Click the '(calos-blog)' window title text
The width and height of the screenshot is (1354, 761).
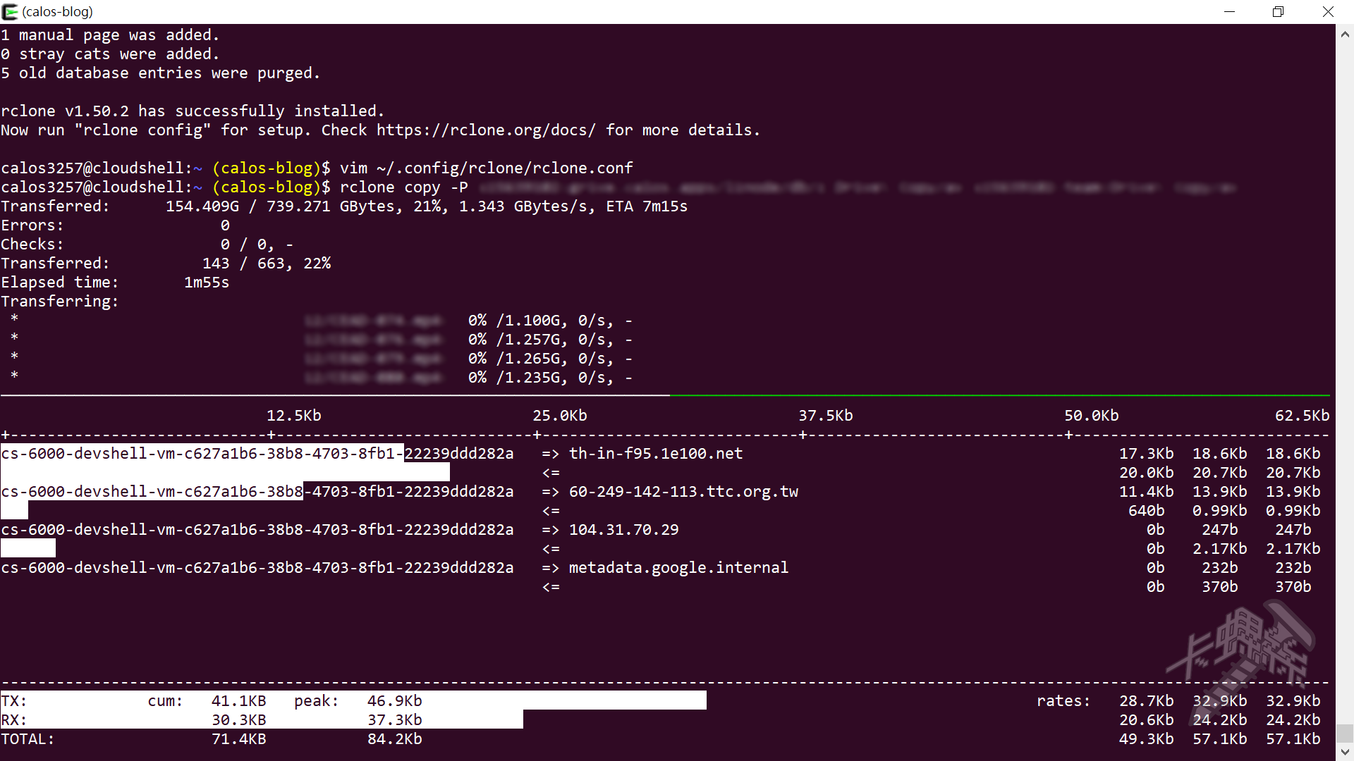(57, 11)
